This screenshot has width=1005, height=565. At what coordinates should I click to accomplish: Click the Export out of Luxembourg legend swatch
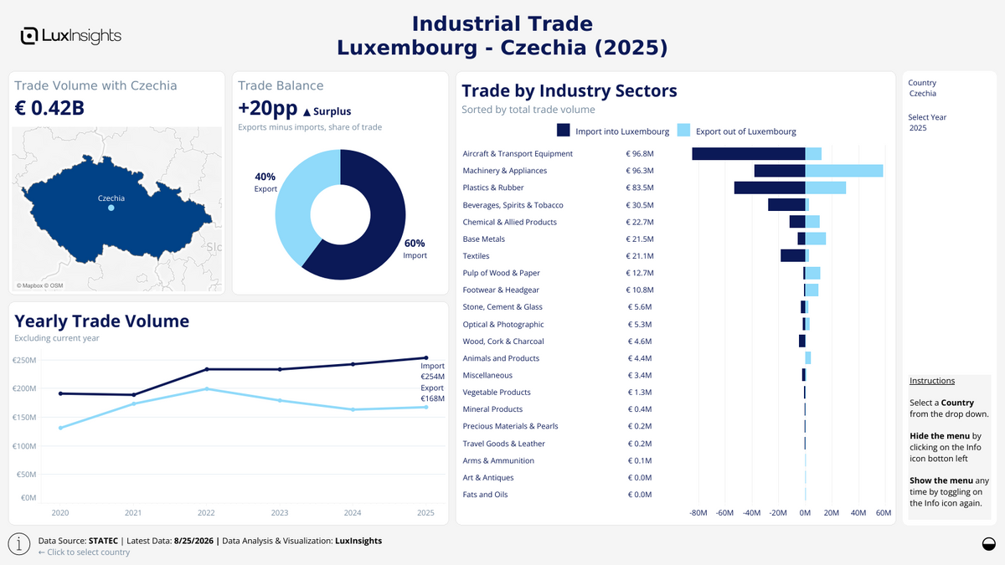[x=683, y=131]
